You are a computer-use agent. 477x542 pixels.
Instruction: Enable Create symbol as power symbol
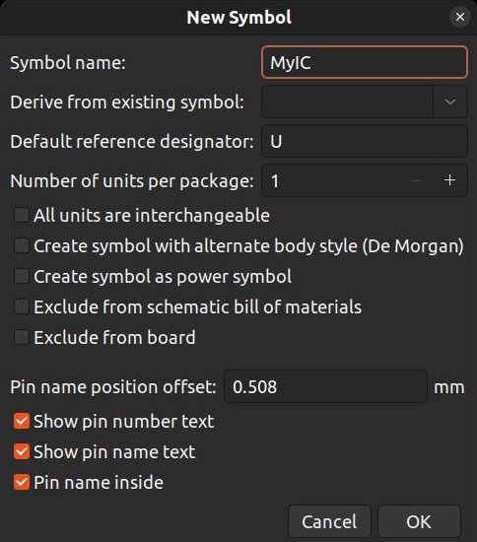coord(22,276)
